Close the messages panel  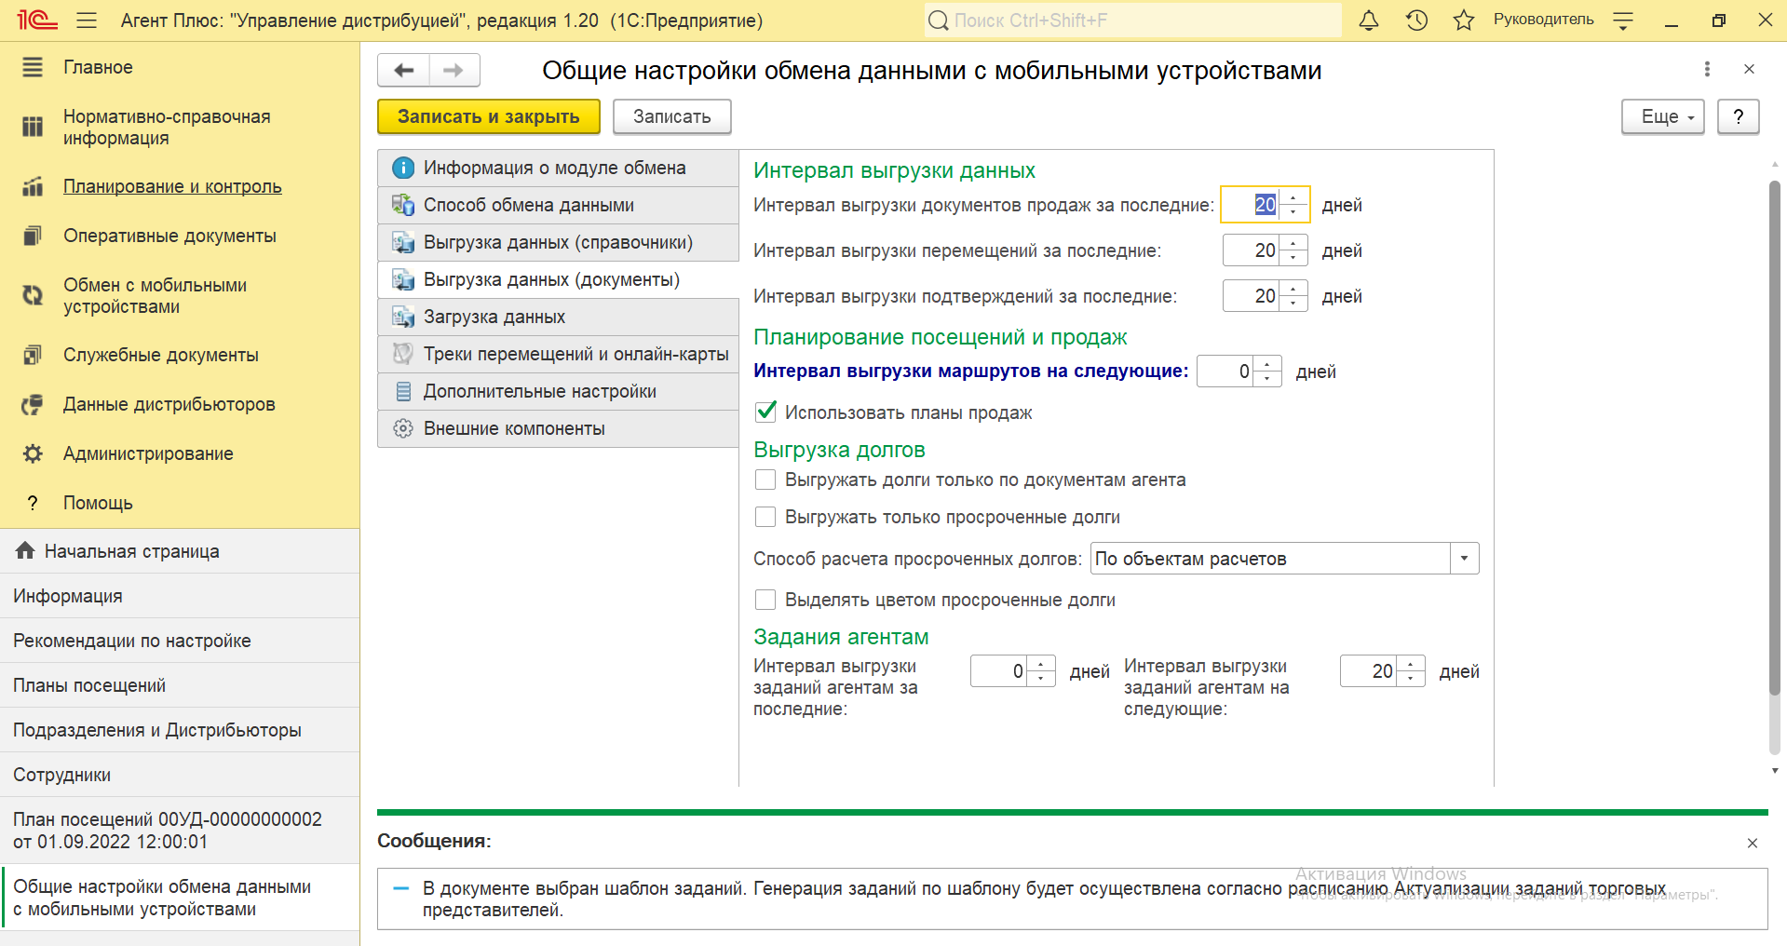pyautogui.click(x=1753, y=843)
